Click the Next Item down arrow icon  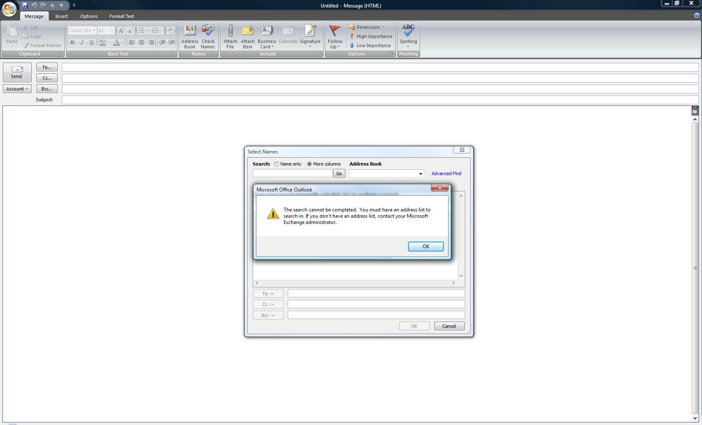[x=61, y=5]
